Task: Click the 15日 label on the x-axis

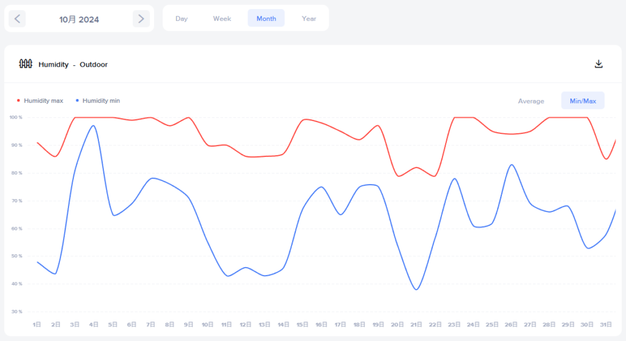Action: (x=303, y=324)
